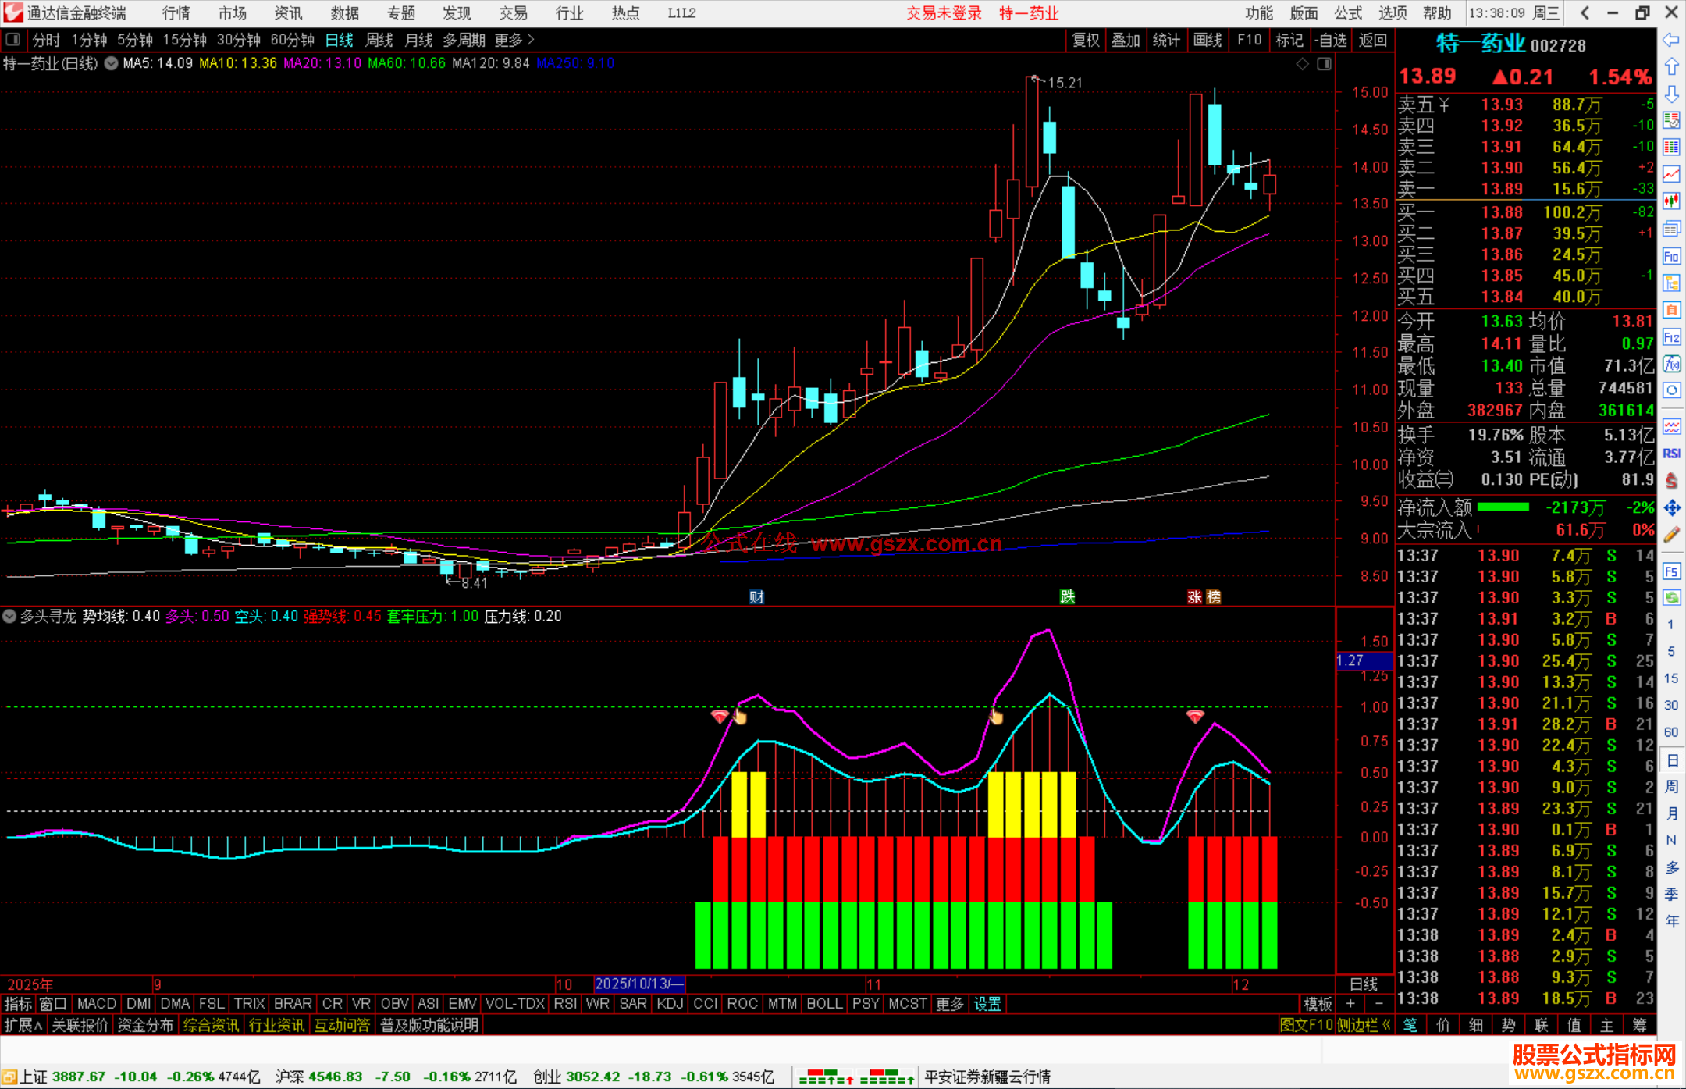Expand the 扩展 panel at bottom left
1686x1089 pixels.
[x=23, y=1025]
